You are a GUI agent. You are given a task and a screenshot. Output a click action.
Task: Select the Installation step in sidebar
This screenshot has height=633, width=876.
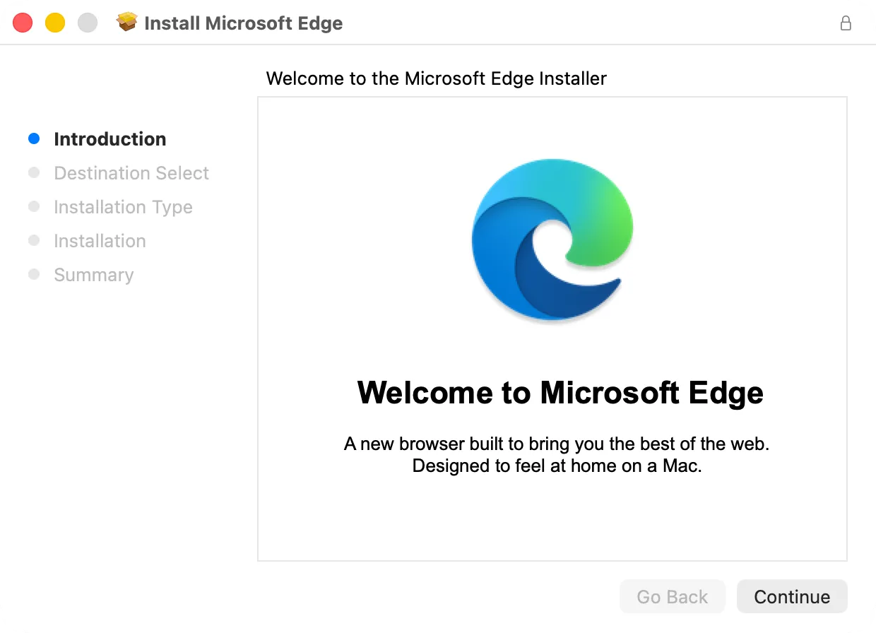click(100, 241)
